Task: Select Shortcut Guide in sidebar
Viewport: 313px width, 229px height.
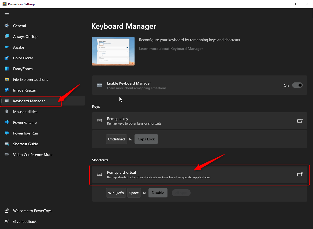Action: [x=42, y=144]
